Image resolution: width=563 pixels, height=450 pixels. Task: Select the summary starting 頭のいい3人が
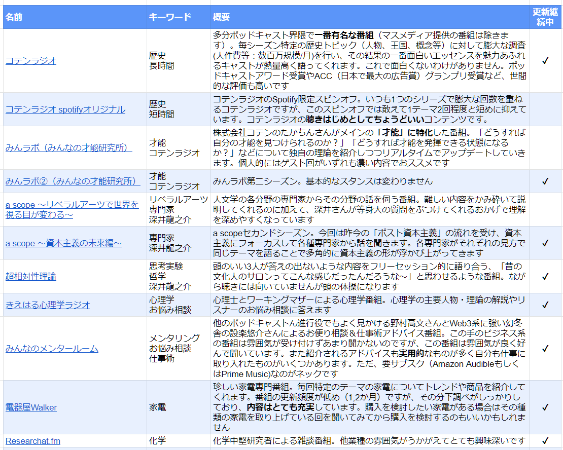click(x=369, y=276)
